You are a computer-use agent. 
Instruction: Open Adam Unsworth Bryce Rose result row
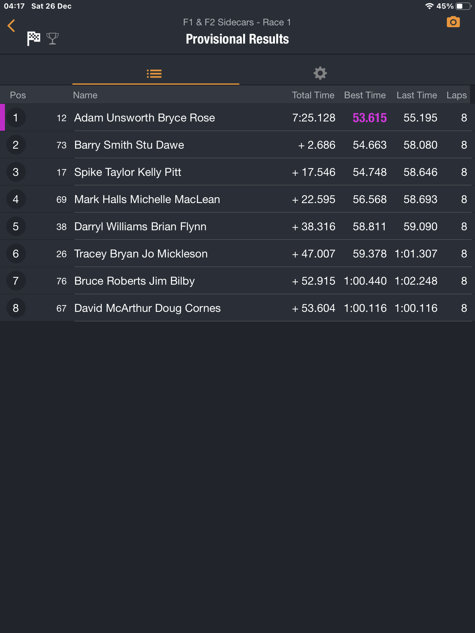237,117
